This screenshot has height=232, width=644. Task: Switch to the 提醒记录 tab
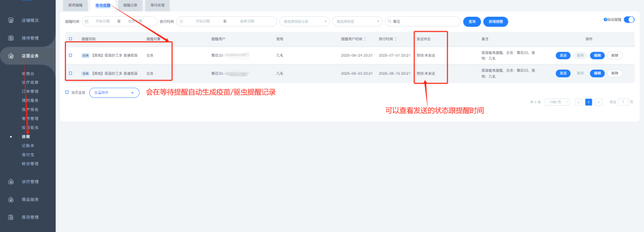[130, 6]
